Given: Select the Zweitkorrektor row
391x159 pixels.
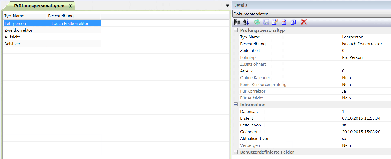Looking at the screenshot, I should [x=18, y=30].
